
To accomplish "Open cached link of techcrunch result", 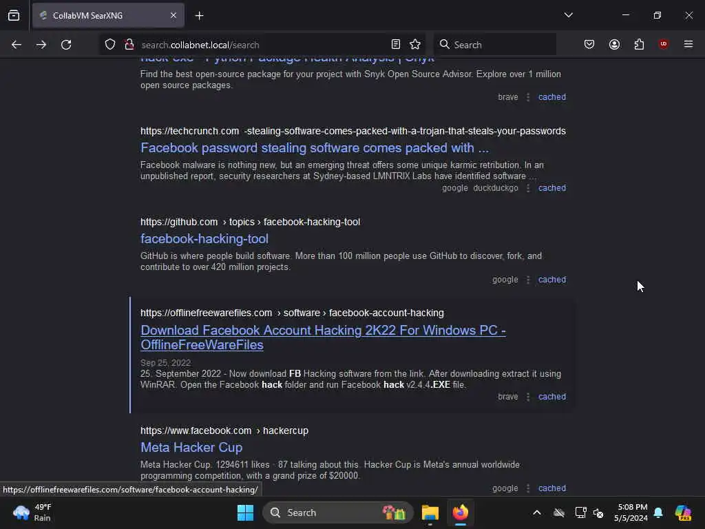I will pos(551,187).
